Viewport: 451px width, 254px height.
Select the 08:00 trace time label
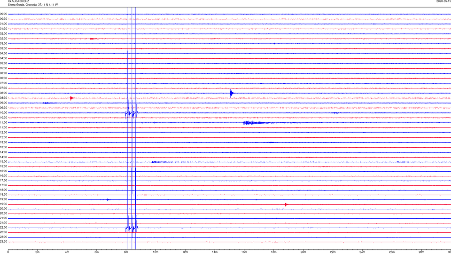coord(3,93)
